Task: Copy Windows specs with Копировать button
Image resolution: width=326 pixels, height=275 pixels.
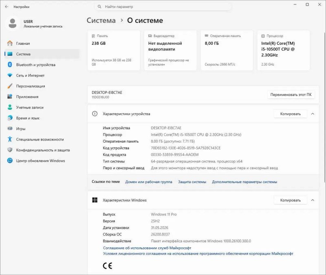Action: tap(290, 200)
